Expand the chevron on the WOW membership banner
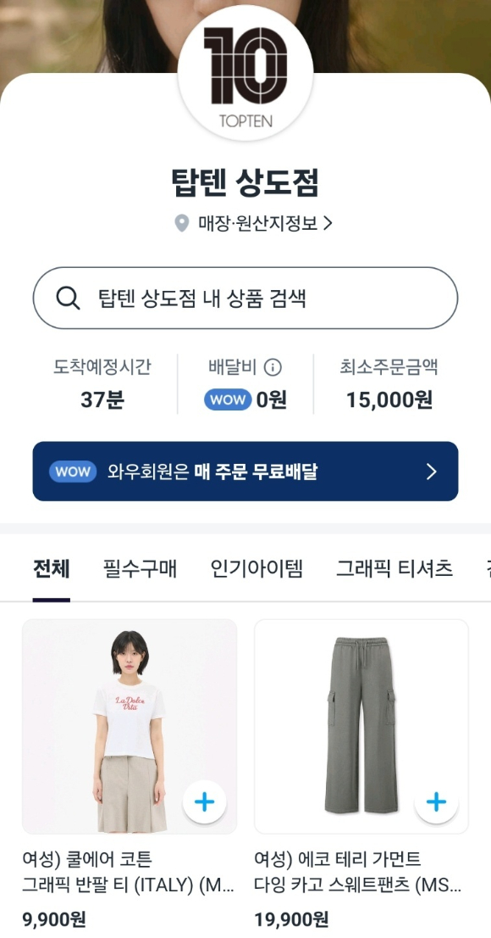This screenshot has height=938, width=491. click(x=431, y=472)
